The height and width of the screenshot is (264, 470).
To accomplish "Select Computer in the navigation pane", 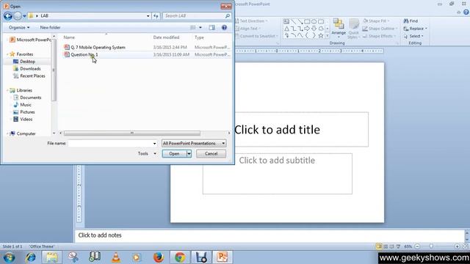I will click(x=26, y=133).
